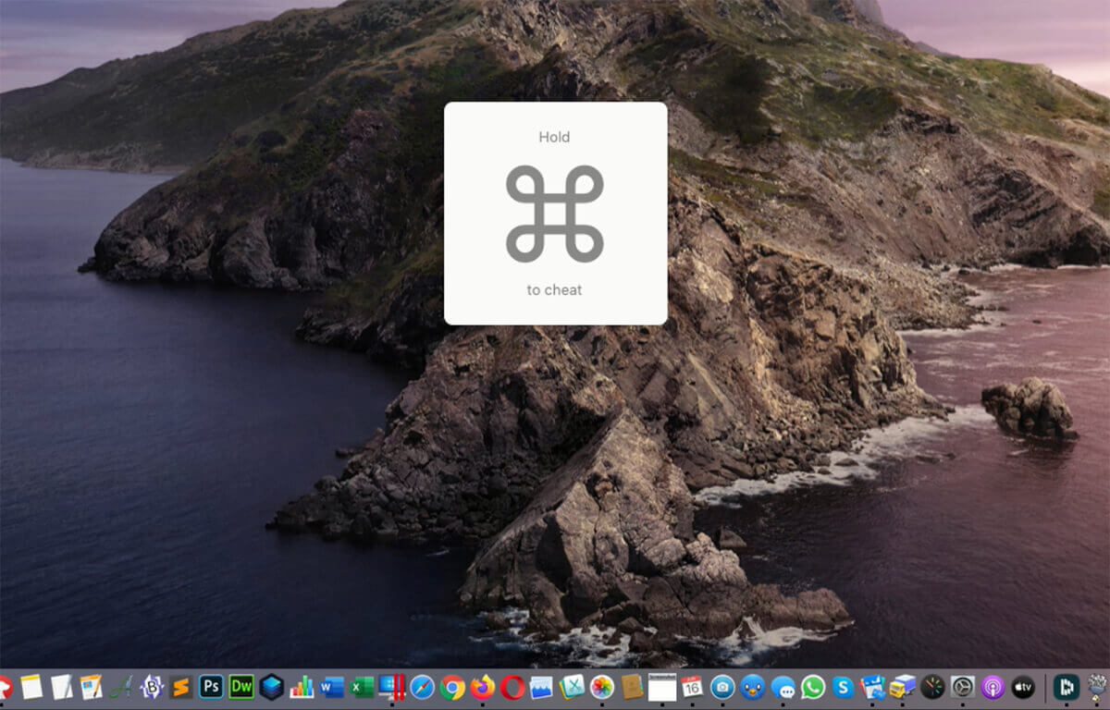Open the Opera browser dock icon
The image size is (1110, 710).
point(512,687)
